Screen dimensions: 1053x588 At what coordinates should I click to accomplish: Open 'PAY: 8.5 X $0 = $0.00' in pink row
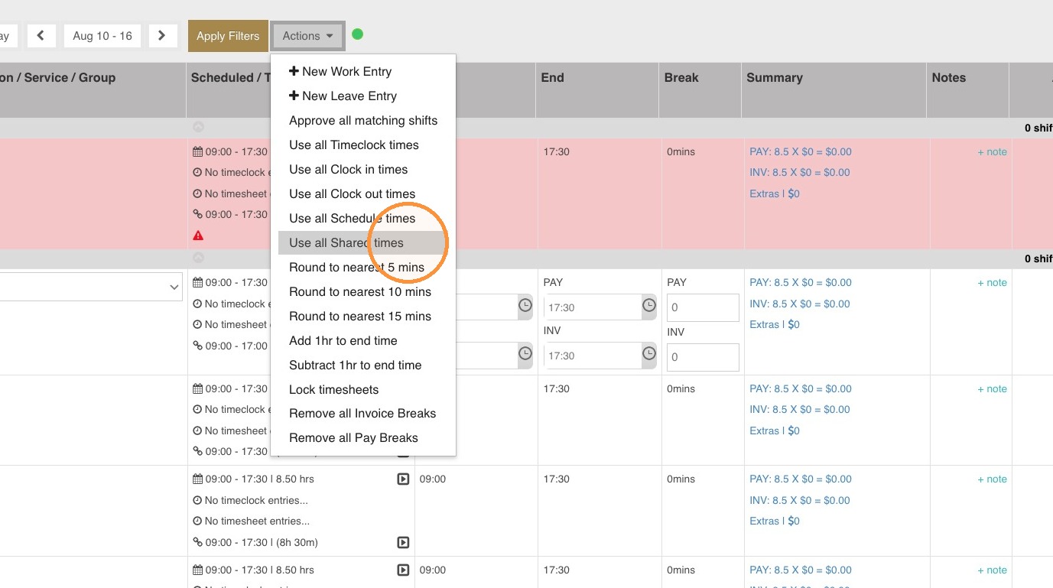point(801,152)
